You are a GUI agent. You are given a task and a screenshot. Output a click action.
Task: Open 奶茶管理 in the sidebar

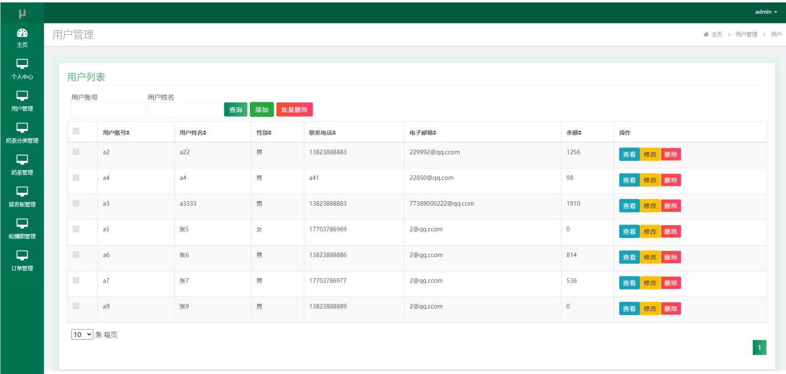click(22, 166)
